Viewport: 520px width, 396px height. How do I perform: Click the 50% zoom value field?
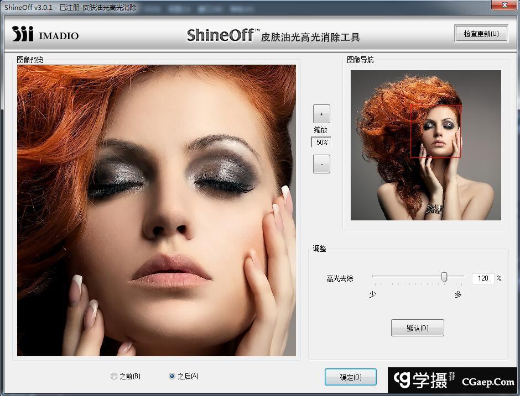coord(321,142)
